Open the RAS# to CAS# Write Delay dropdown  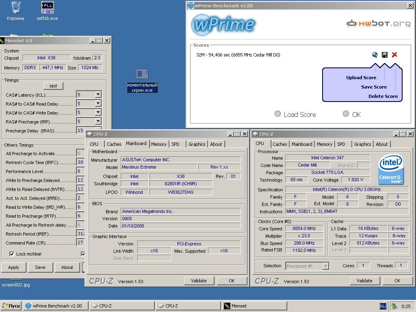point(98,113)
